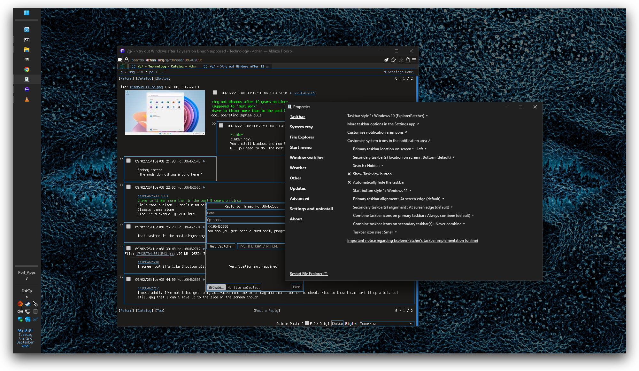Bookmark this page with the star icon
This screenshot has height=371, width=639.
click(393, 60)
